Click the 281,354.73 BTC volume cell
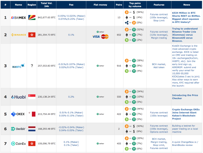The height and width of the screenshot is (153, 203). click(47, 35)
